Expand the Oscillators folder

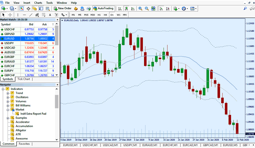coord(8,97)
